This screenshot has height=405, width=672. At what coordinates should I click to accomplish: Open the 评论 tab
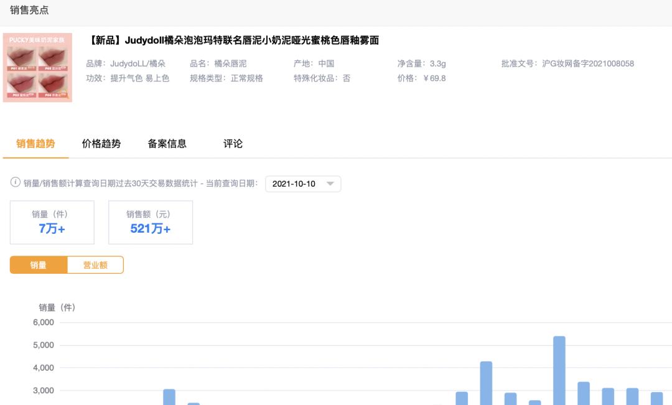click(233, 143)
